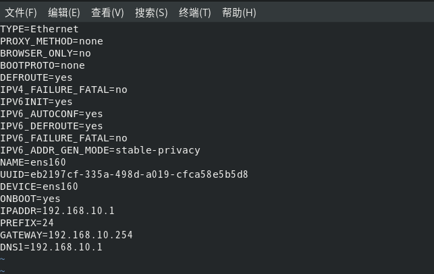
Task: Click the UUID value line
Action: click(124, 174)
